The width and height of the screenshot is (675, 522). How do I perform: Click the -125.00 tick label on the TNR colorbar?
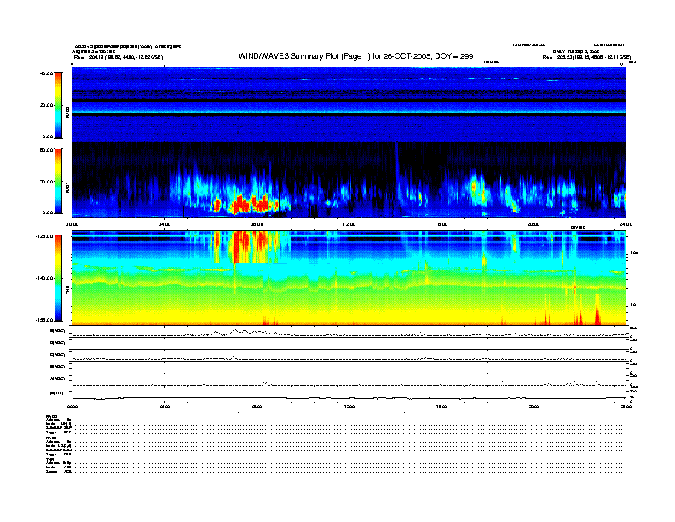[x=44, y=236]
